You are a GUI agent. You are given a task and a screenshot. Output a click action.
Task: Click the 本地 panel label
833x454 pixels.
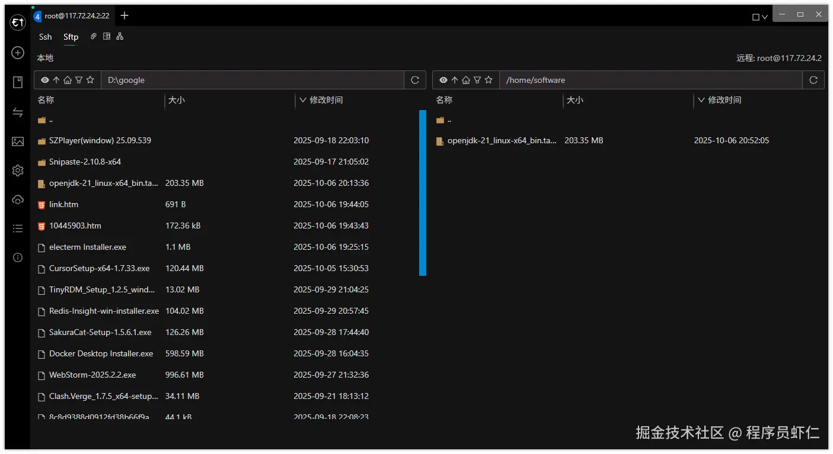point(45,58)
